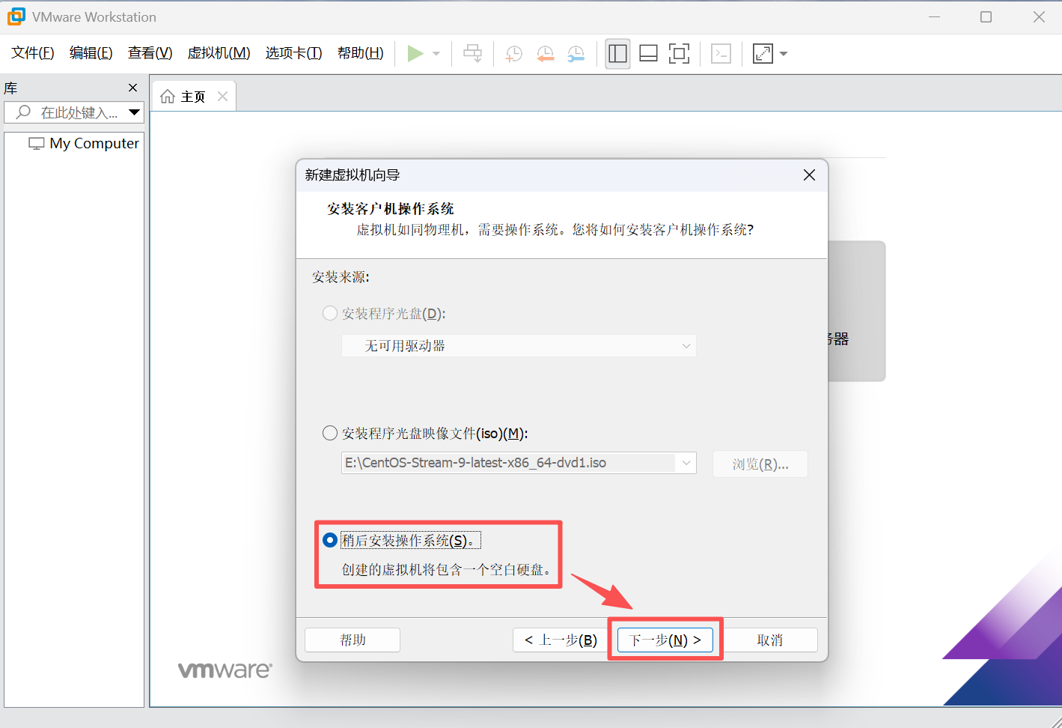1062x728 pixels.
Task: Open the 帮助(H) menu
Action: (361, 53)
